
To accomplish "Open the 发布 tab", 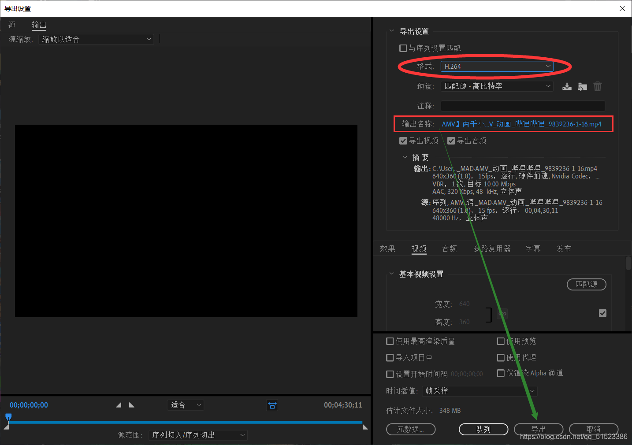I will pyautogui.click(x=564, y=248).
